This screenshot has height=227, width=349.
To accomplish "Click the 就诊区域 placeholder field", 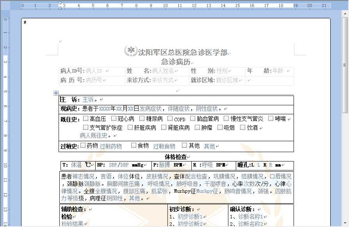I will 227,80.
